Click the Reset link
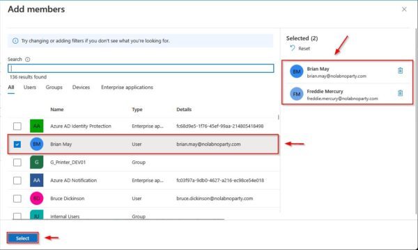 click(304, 49)
